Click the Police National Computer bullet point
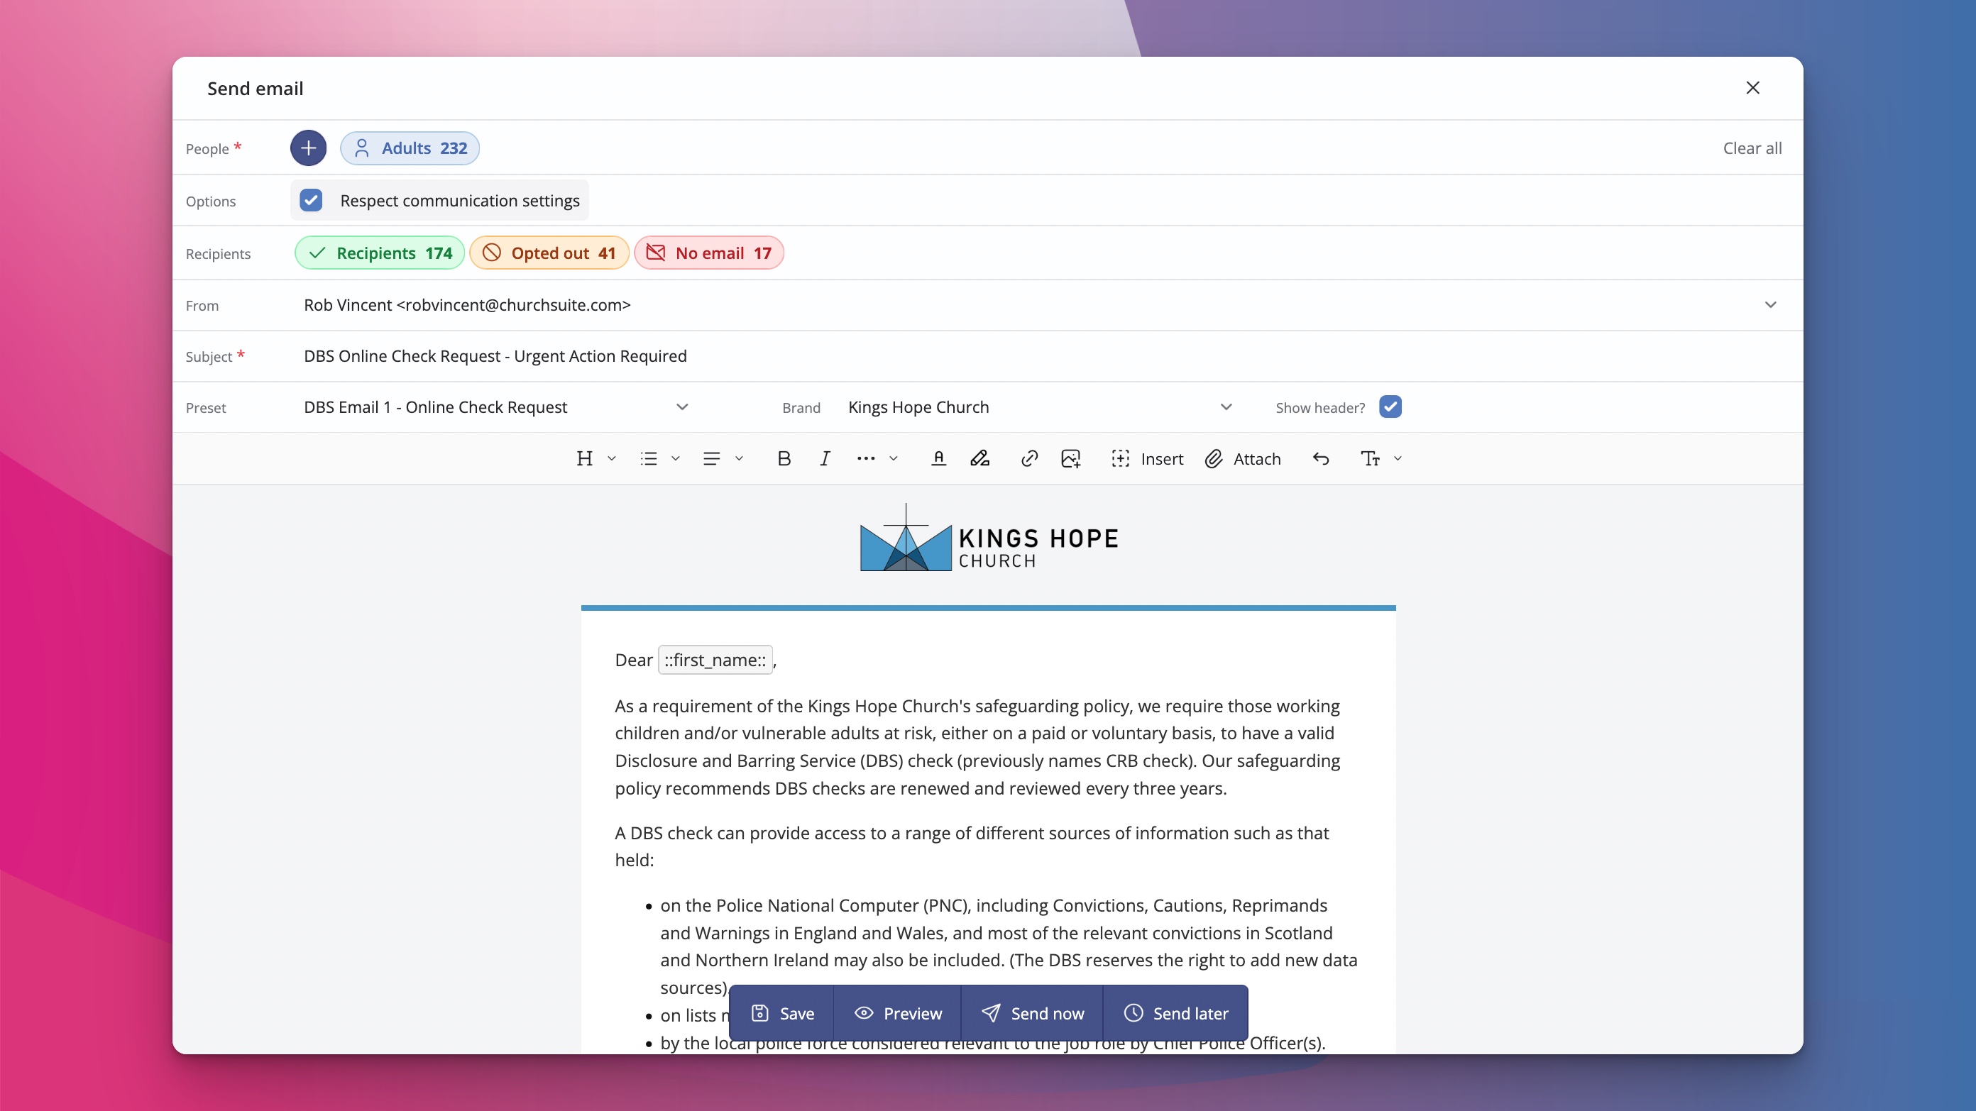This screenshot has width=1976, height=1111. coord(1009,946)
